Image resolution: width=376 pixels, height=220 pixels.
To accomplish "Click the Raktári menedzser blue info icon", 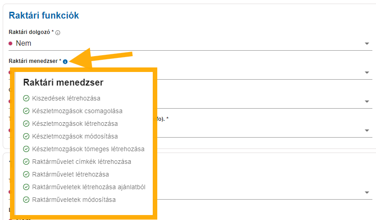I will 65,62.
